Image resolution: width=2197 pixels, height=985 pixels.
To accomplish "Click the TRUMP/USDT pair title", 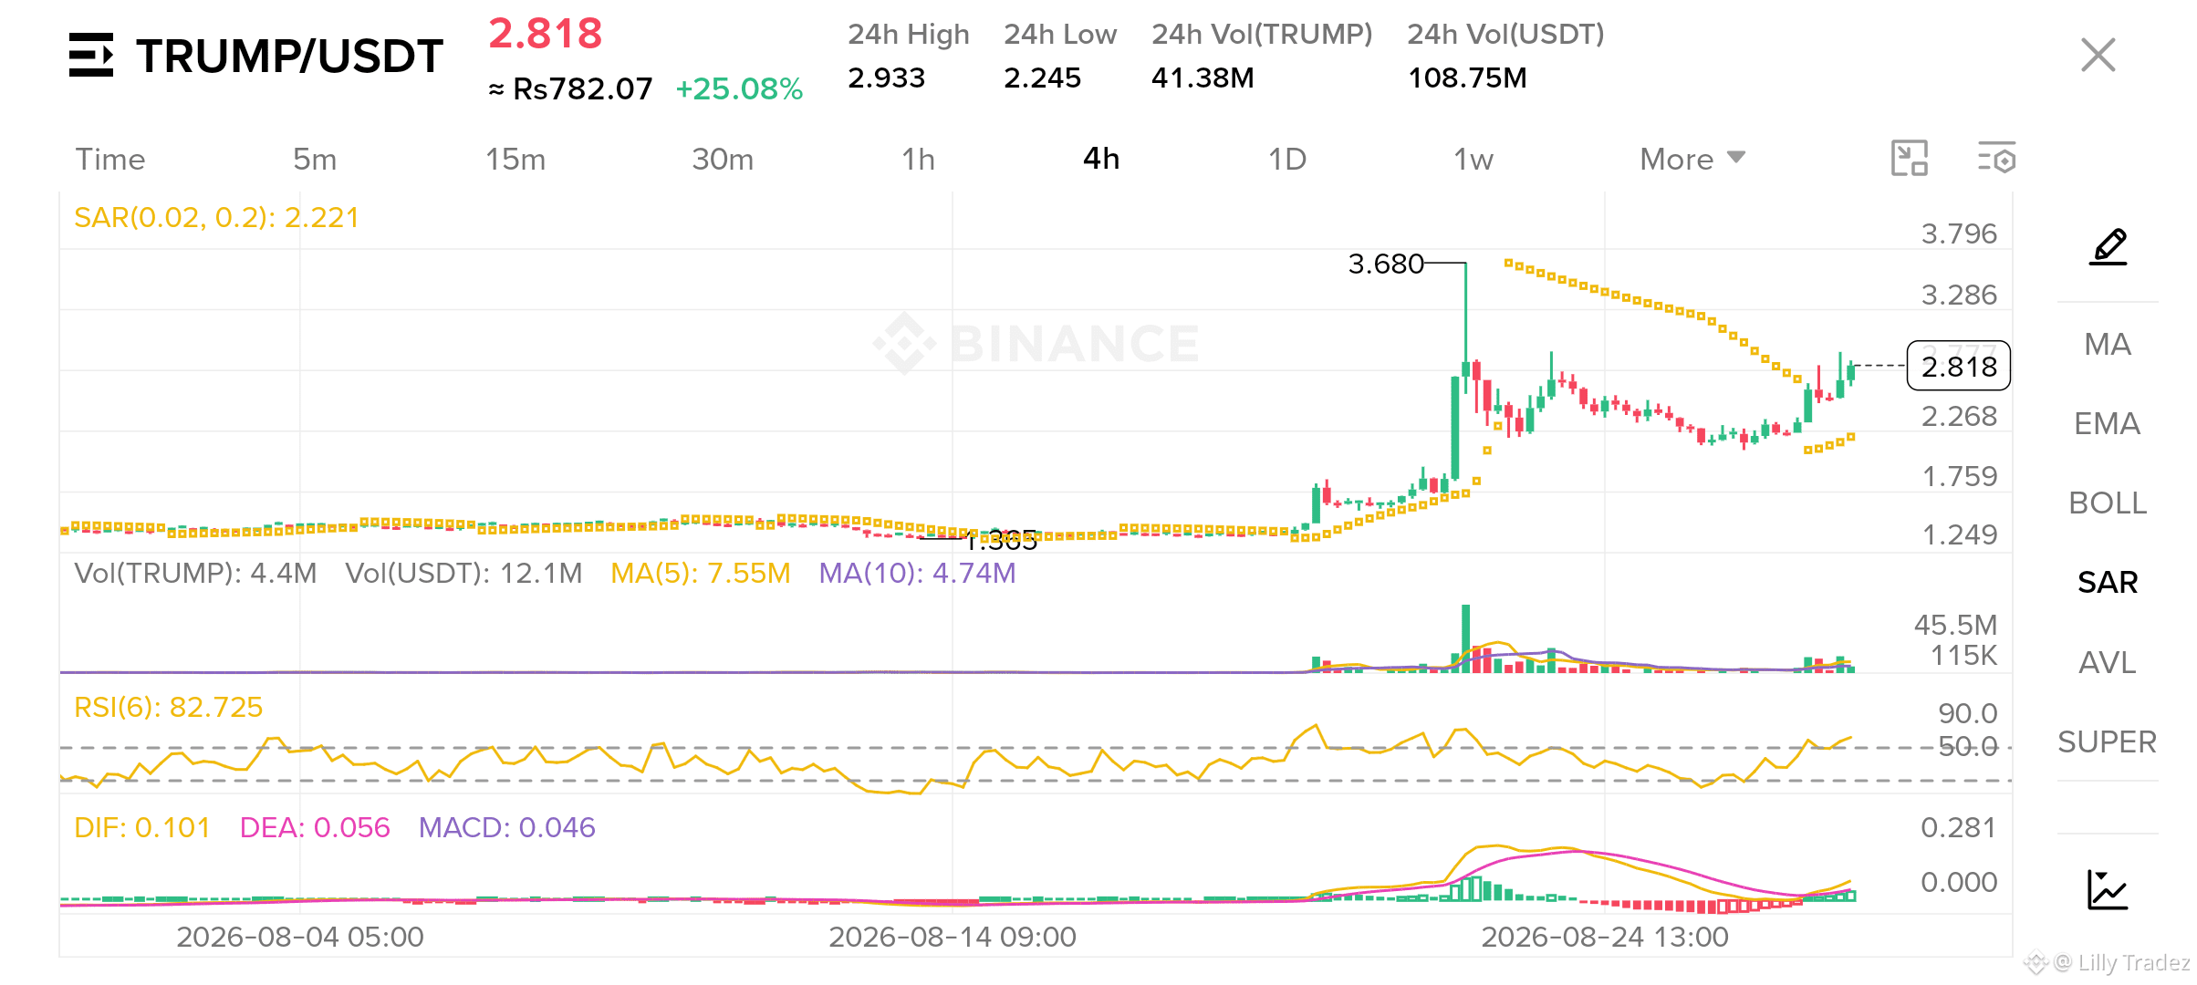I will click(x=289, y=57).
